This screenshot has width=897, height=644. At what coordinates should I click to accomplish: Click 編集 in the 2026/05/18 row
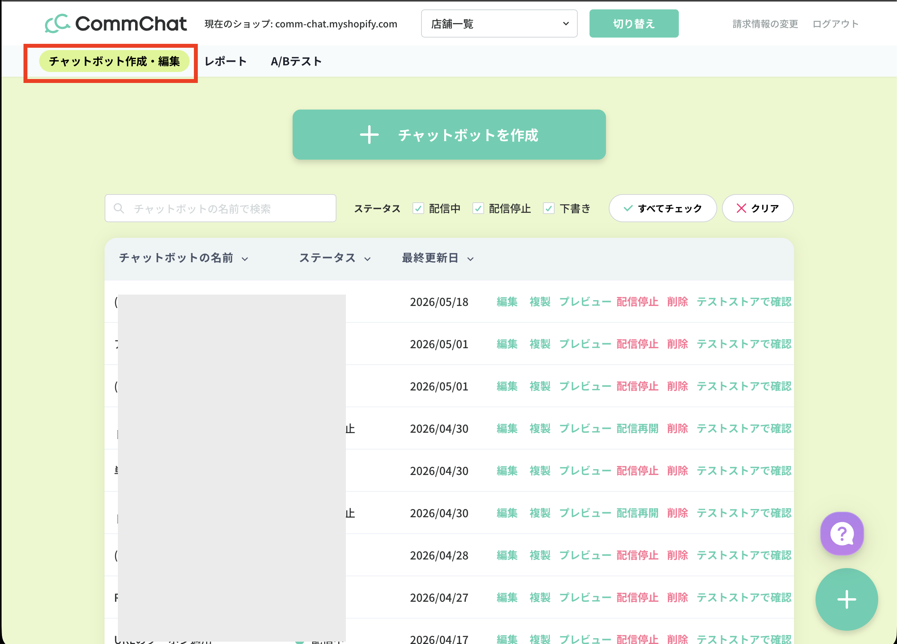pos(507,302)
